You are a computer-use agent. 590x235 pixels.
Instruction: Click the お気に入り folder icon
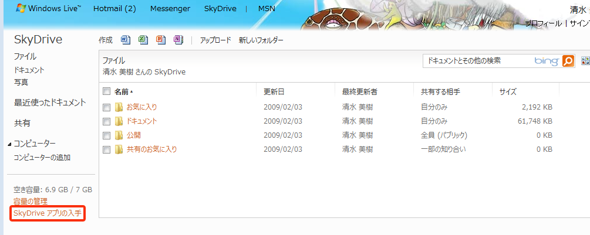(x=119, y=107)
